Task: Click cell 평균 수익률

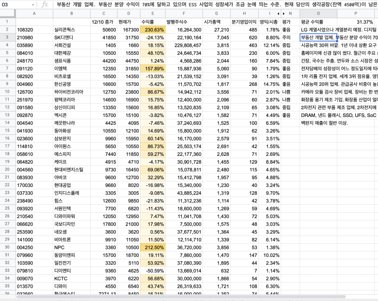Action: (318, 22)
